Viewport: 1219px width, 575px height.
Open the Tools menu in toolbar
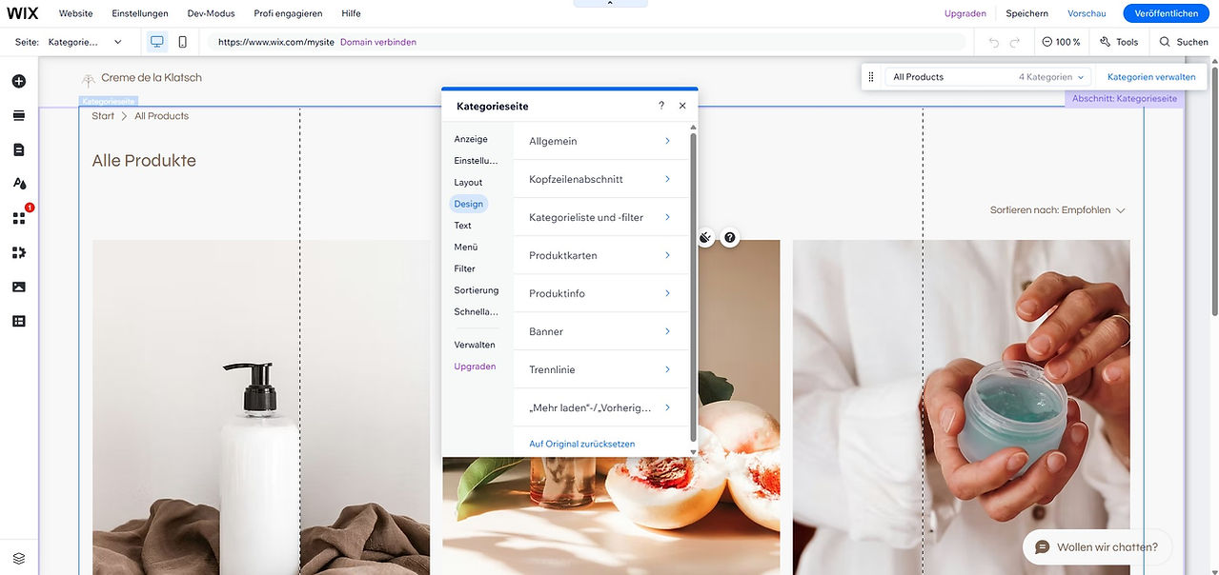(x=1119, y=42)
